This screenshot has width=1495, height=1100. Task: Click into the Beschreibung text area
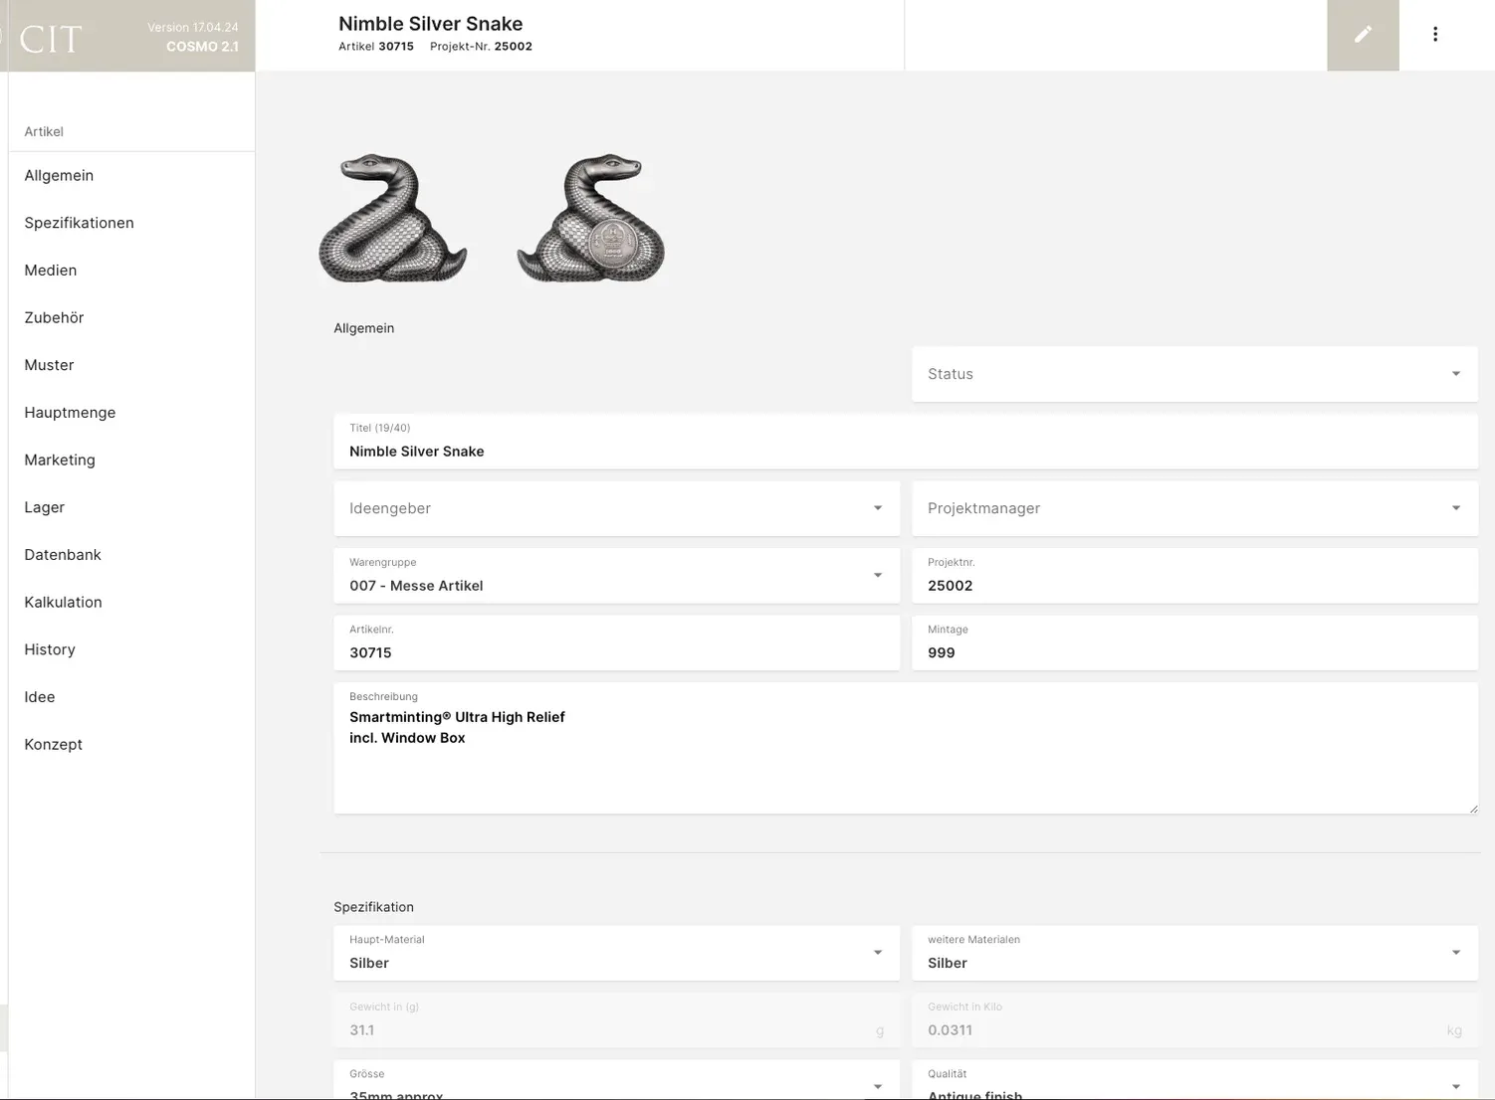coord(906,748)
